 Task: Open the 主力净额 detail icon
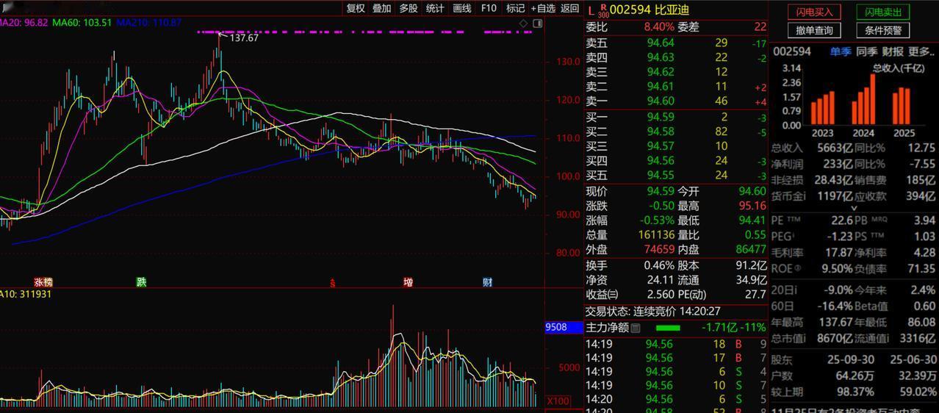[636, 328]
